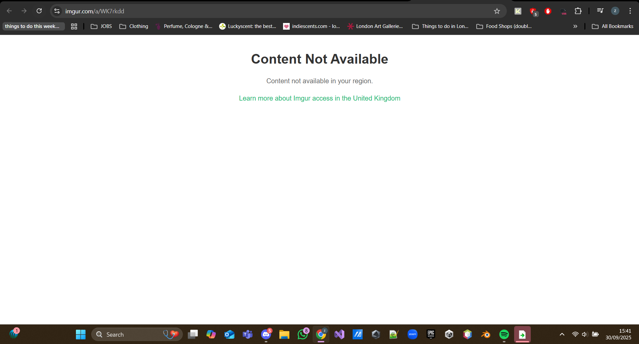This screenshot has width=639, height=344.
Task: Show hidden system tray icons
Action: point(562,334)
